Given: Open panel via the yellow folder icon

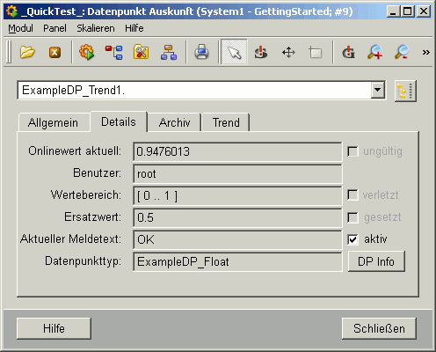Looking at the screenshot, I should [x=27, y=53].
